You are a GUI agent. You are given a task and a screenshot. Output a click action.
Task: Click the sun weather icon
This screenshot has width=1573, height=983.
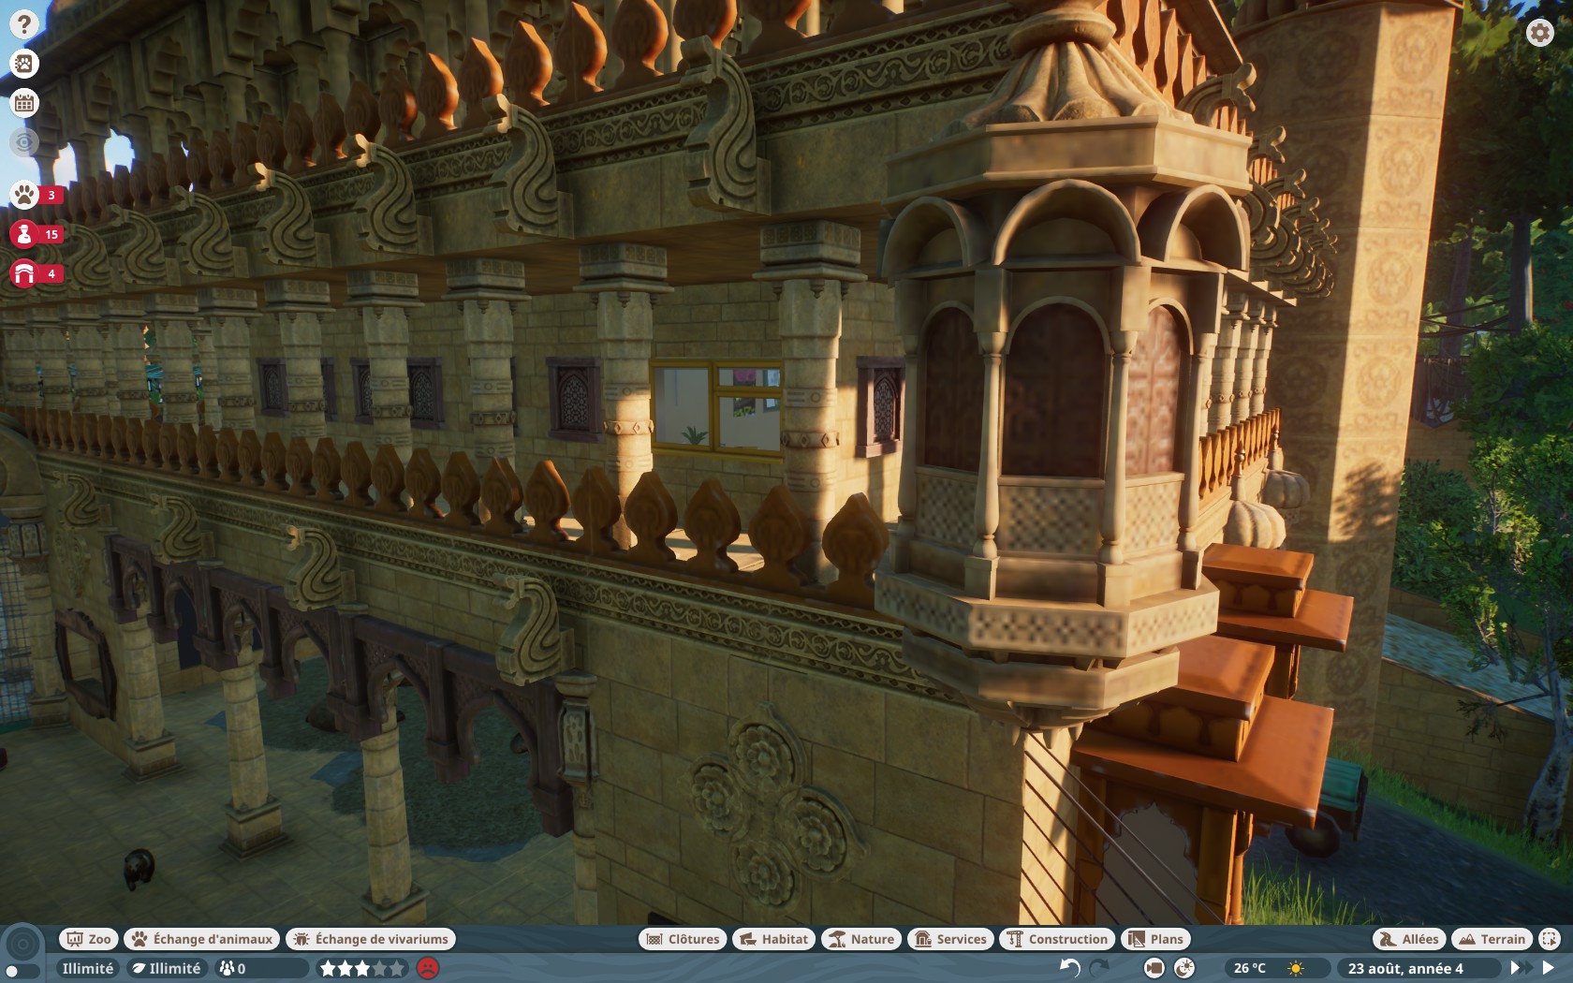[x=1296, y=968]
